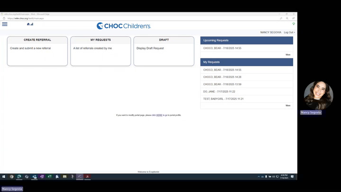This screenshot has width=341, height=192.
Task: Click the Upcoming Requests panel header
Action: [247, 40]
